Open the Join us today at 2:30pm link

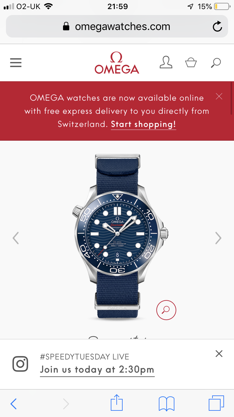pos(97,370)
